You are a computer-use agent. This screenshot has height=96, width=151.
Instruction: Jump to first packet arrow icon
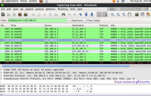tap(86, 15)
